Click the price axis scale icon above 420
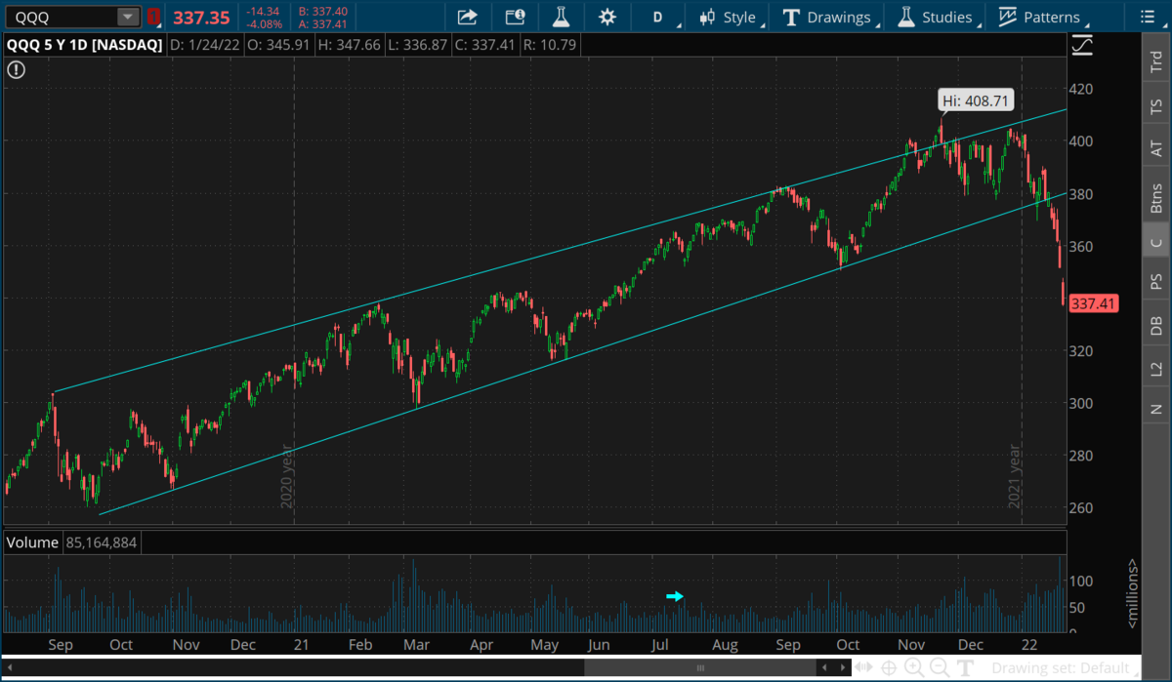1172x682 pixels. tap(1082, 46)
